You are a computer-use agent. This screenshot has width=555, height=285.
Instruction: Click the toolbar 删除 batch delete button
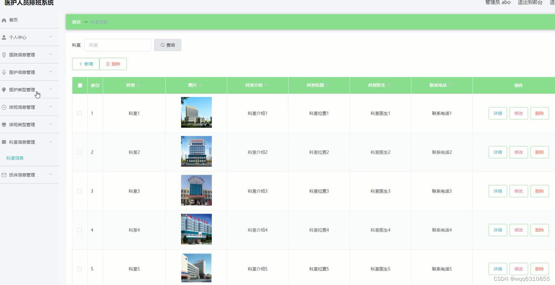click(113, 64)
